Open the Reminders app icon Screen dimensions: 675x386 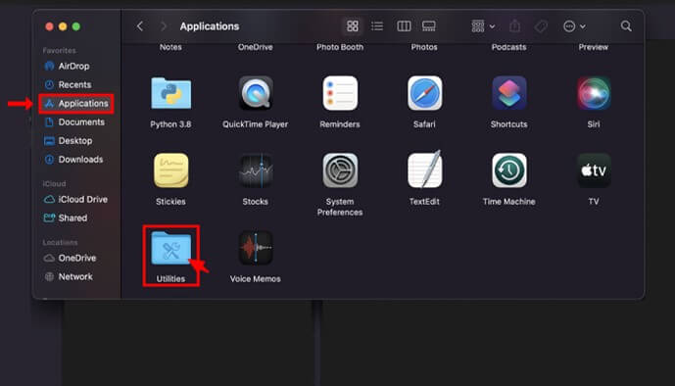[340, 93]
